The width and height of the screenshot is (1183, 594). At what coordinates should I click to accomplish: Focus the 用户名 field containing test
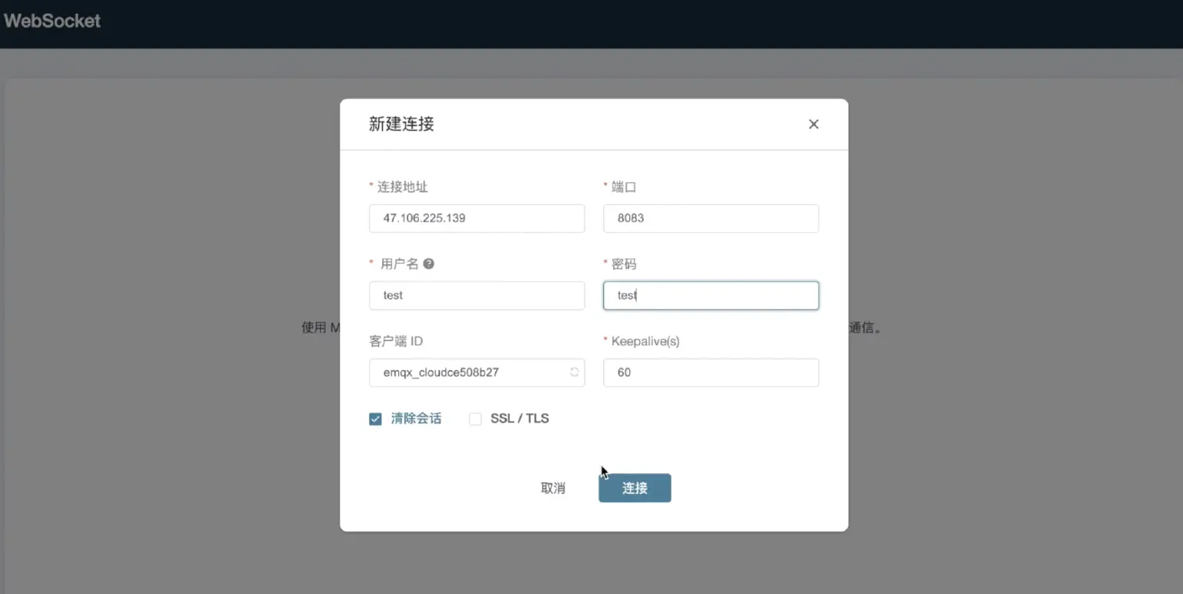477,295
